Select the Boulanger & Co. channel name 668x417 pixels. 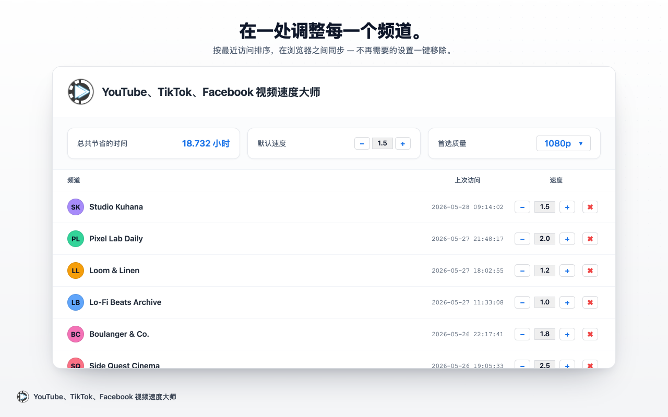119,334
